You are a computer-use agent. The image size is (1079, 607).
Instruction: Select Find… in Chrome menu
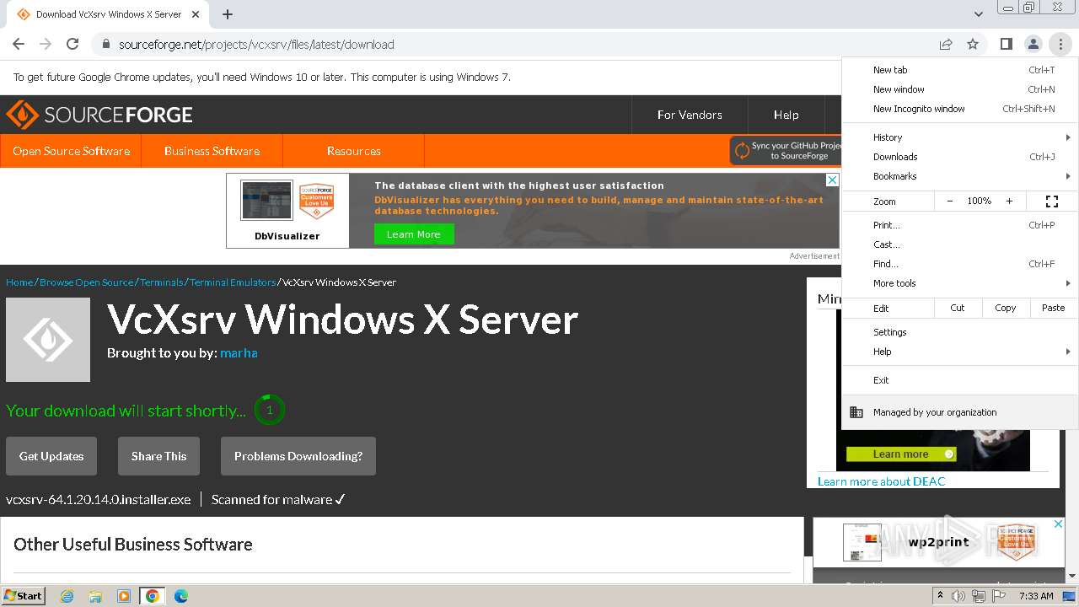coord(960,264)
